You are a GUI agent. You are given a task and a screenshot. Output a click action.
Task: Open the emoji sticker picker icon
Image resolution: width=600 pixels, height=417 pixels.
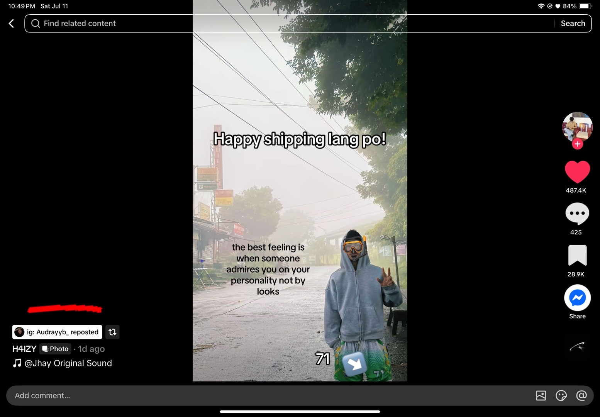561,395
